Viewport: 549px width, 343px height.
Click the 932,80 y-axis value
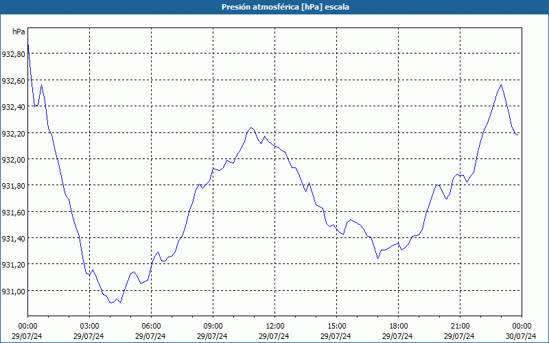tap(13, 54)
